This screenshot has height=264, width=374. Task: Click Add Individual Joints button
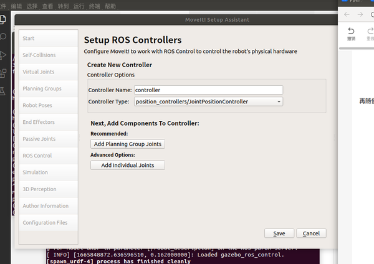click(128, 165)
